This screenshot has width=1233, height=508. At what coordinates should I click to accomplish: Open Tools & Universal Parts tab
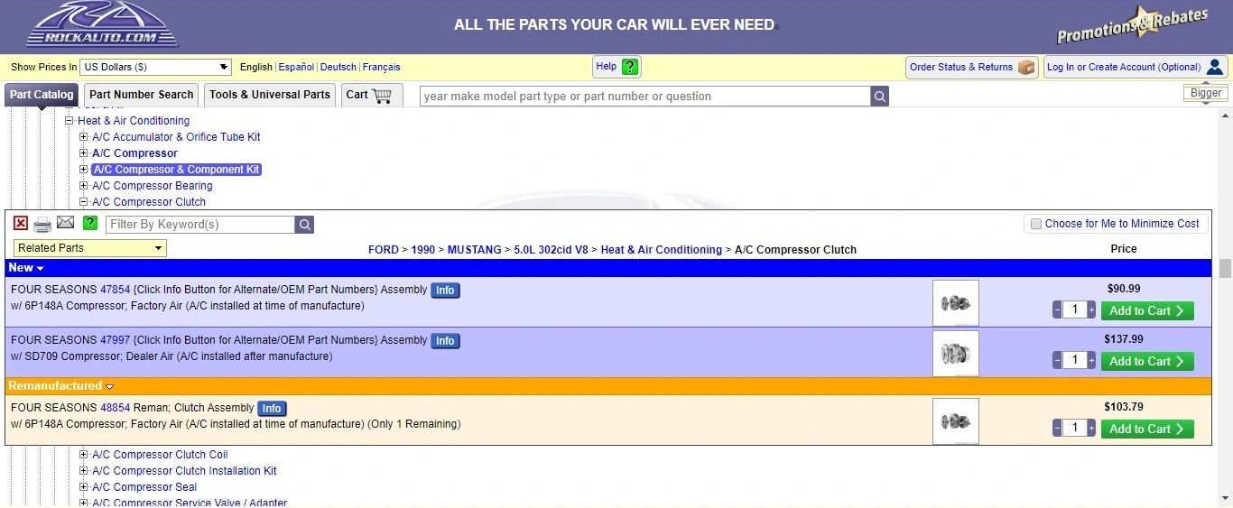(x=270, y=95)
